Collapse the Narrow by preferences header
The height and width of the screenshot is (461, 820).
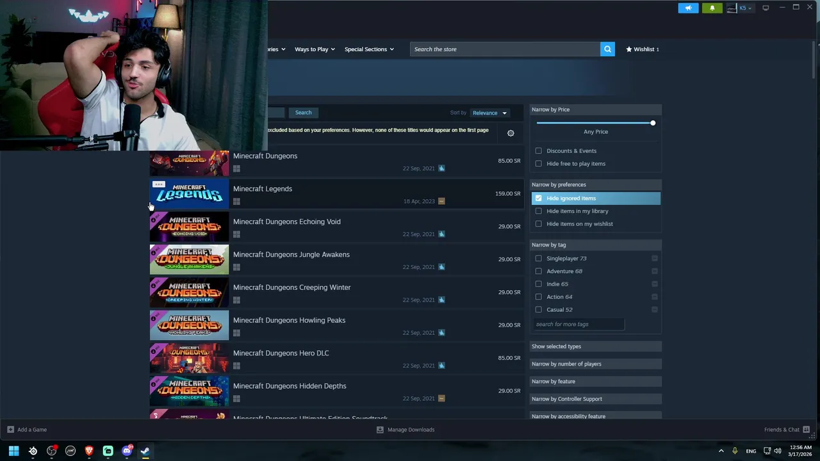[596, 184]
